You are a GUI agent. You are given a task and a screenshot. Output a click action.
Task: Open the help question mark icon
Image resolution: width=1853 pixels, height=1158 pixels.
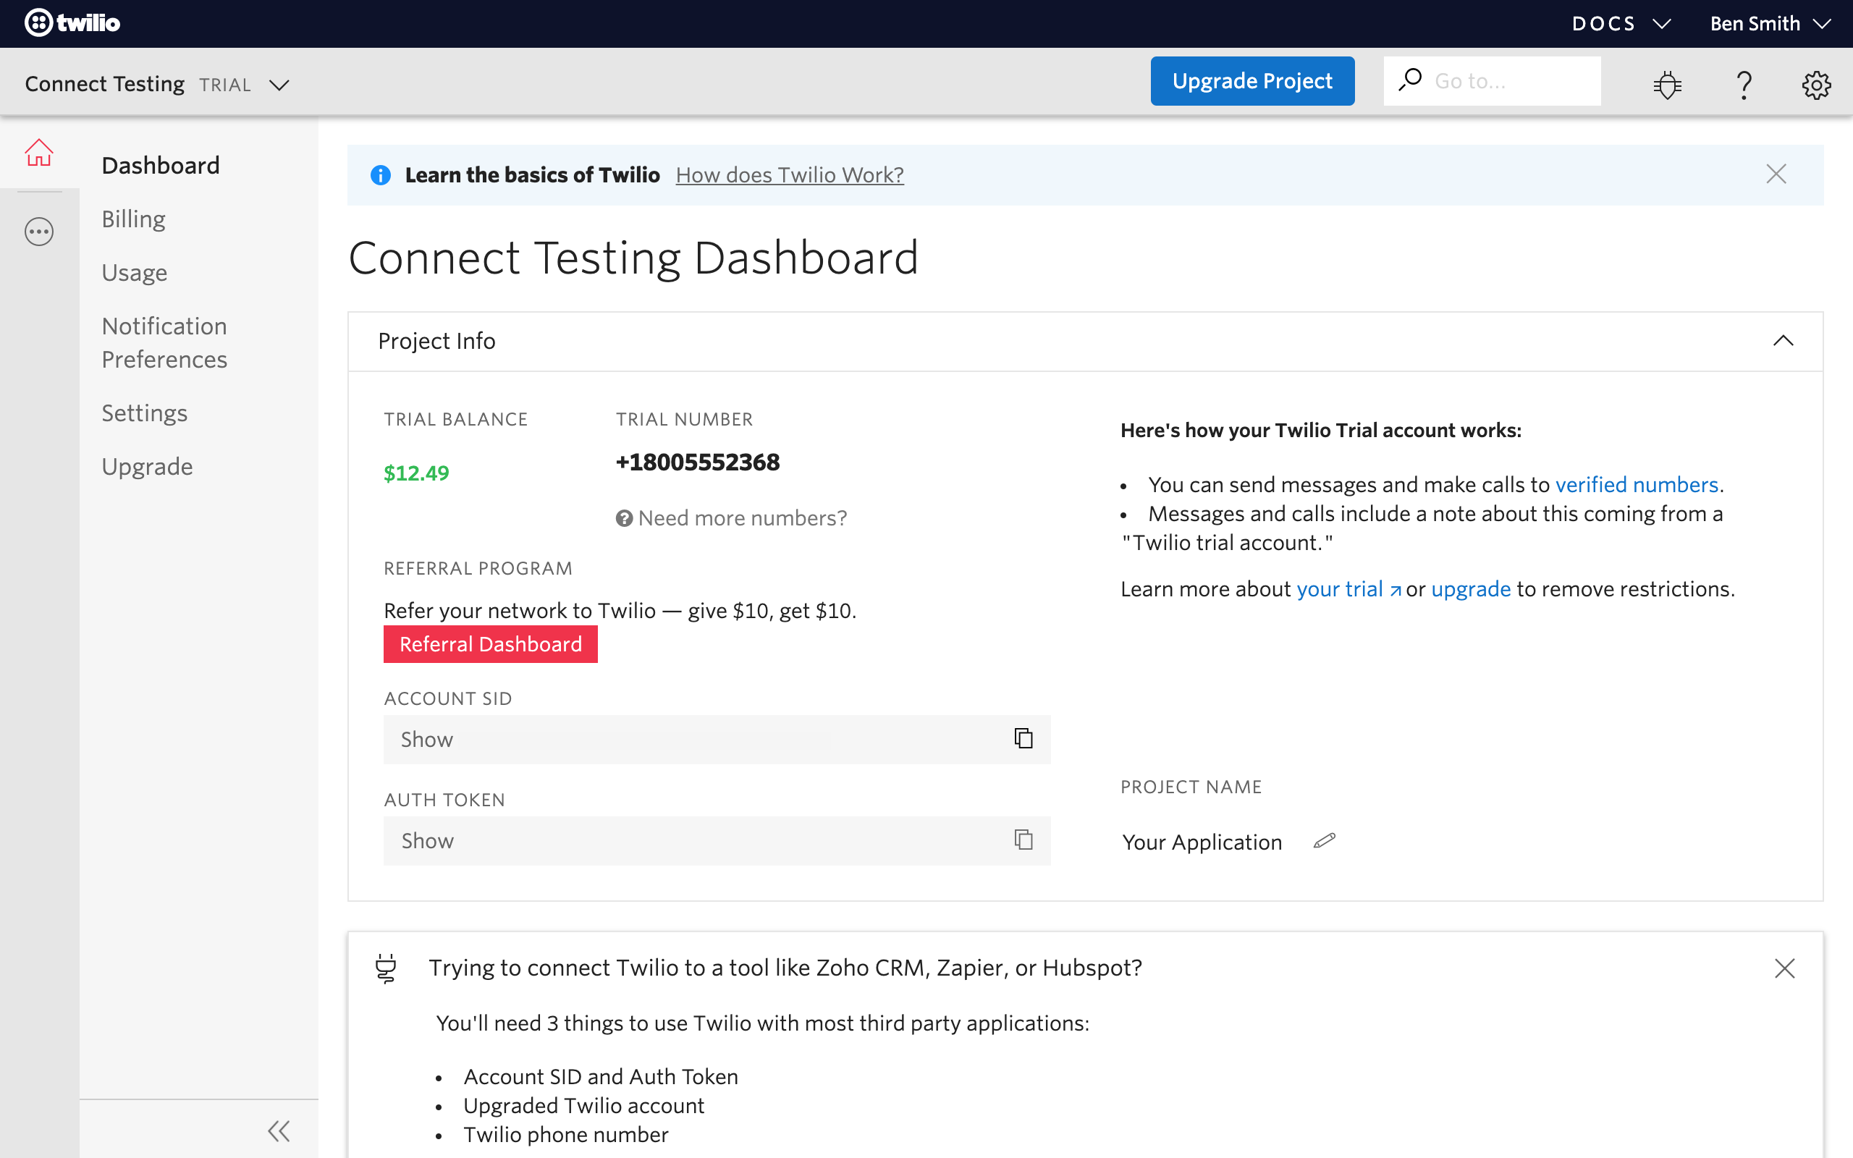1744,84
